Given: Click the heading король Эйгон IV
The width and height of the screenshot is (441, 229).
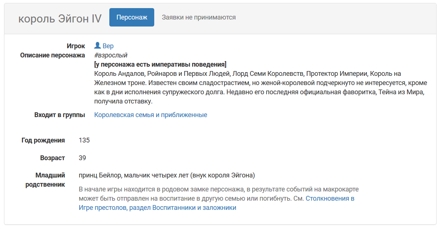Looking at the screenshot, I should tap(60, 18).
